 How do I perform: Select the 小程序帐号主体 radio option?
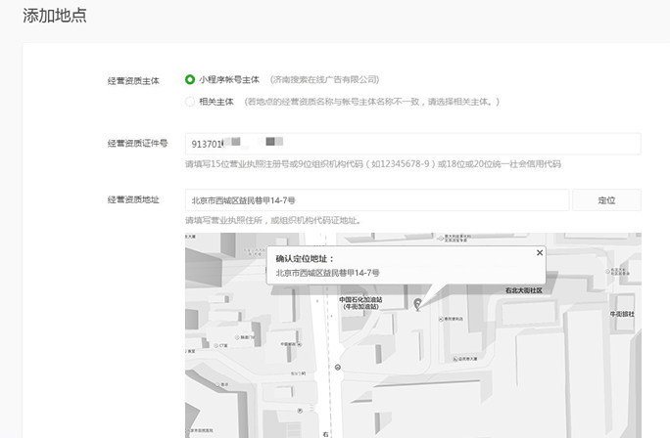pyautogui.click(x=189, y=79)
